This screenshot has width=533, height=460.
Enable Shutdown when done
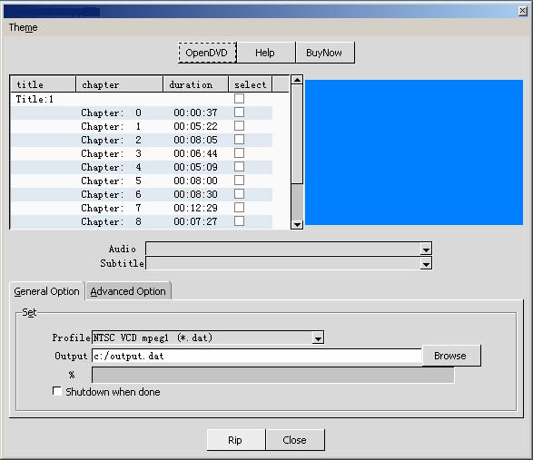(57, 391)
